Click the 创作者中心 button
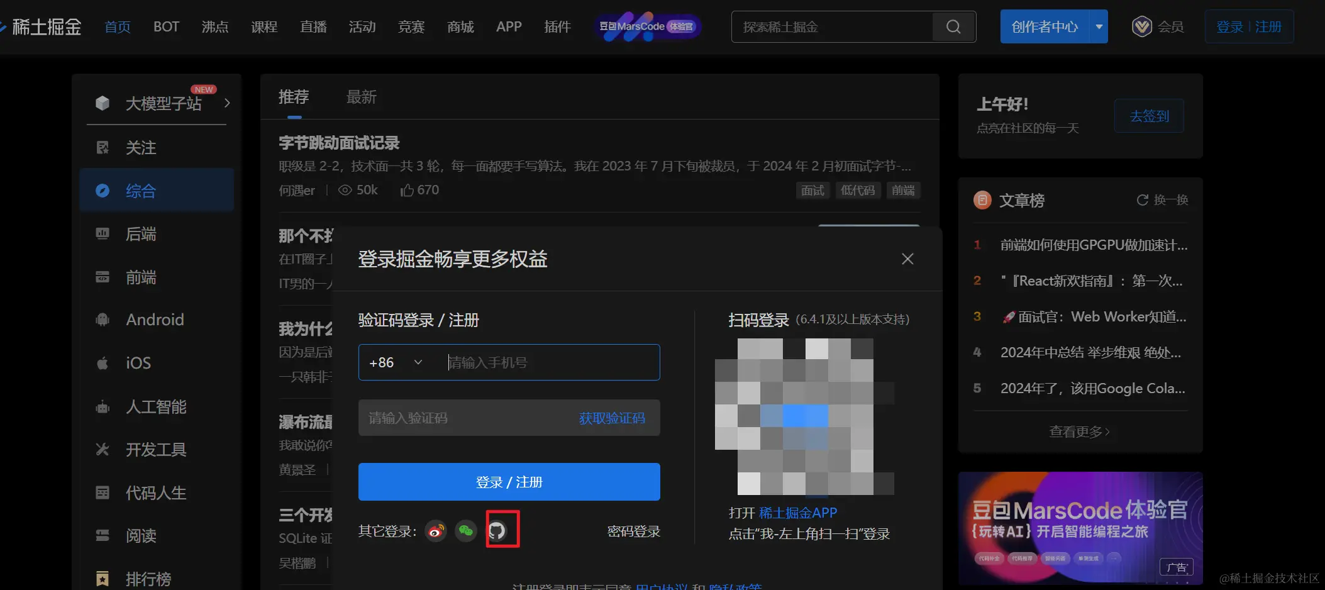Image resolution: width=1325 pixels, height=590 pixels. pyautogui.click(x=1045, y=26)
